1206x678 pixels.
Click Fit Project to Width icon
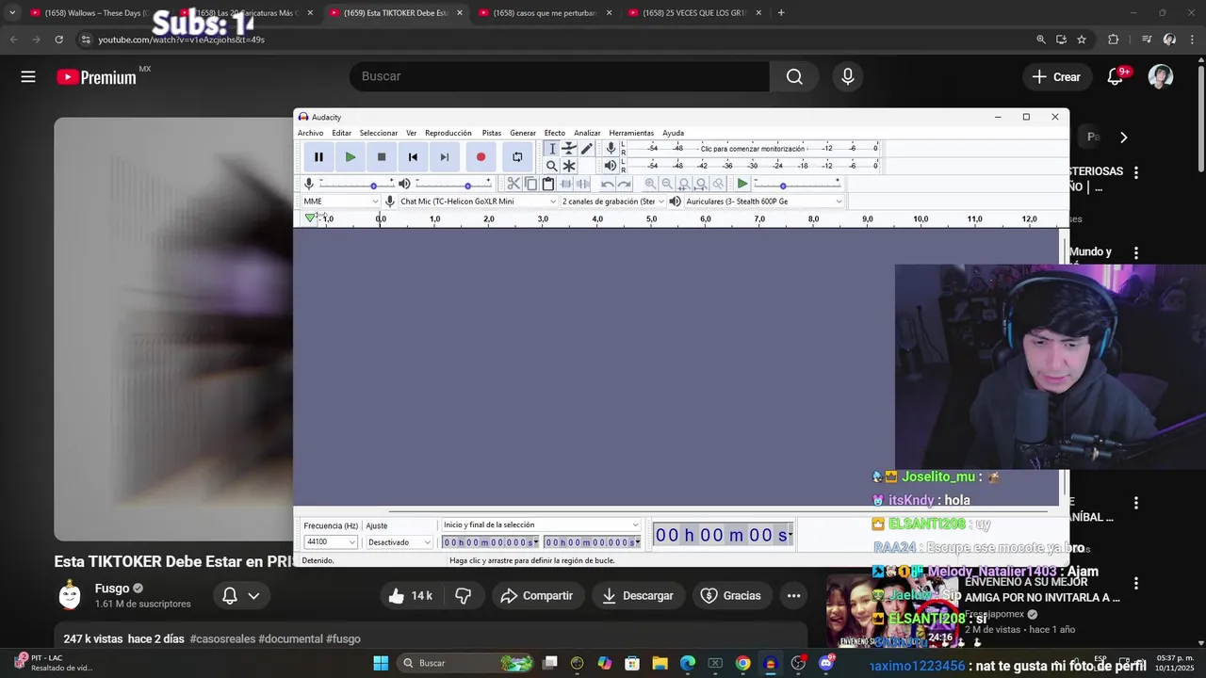(x=701, y=184)
